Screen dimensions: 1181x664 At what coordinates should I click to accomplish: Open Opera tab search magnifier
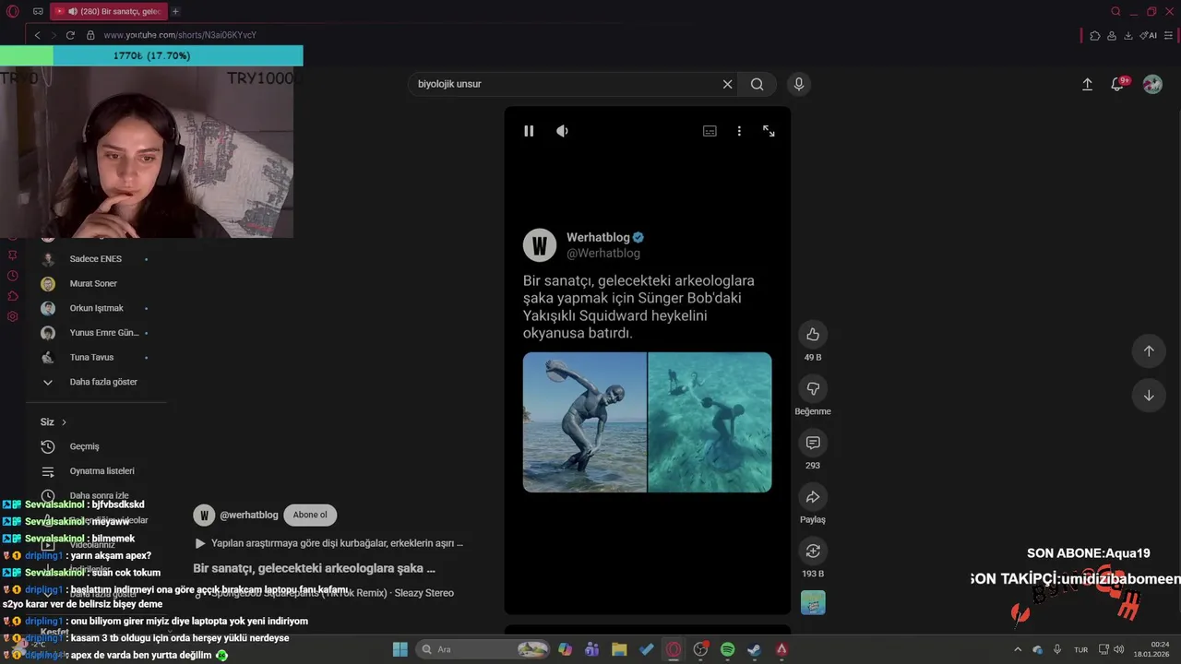(1115, 11)
